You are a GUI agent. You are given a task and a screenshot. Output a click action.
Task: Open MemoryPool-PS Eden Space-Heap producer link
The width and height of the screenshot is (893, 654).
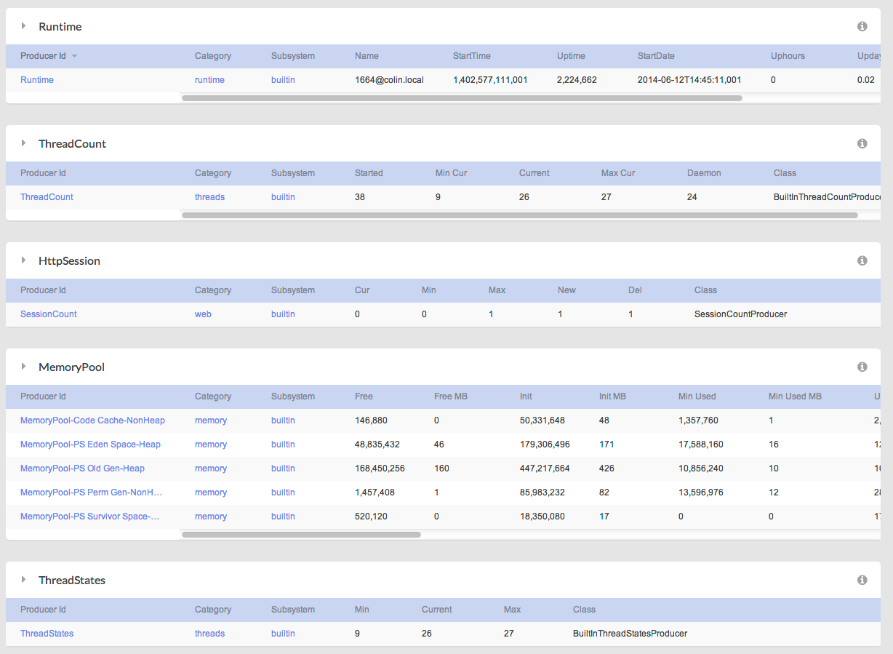(x=90, y=444)
